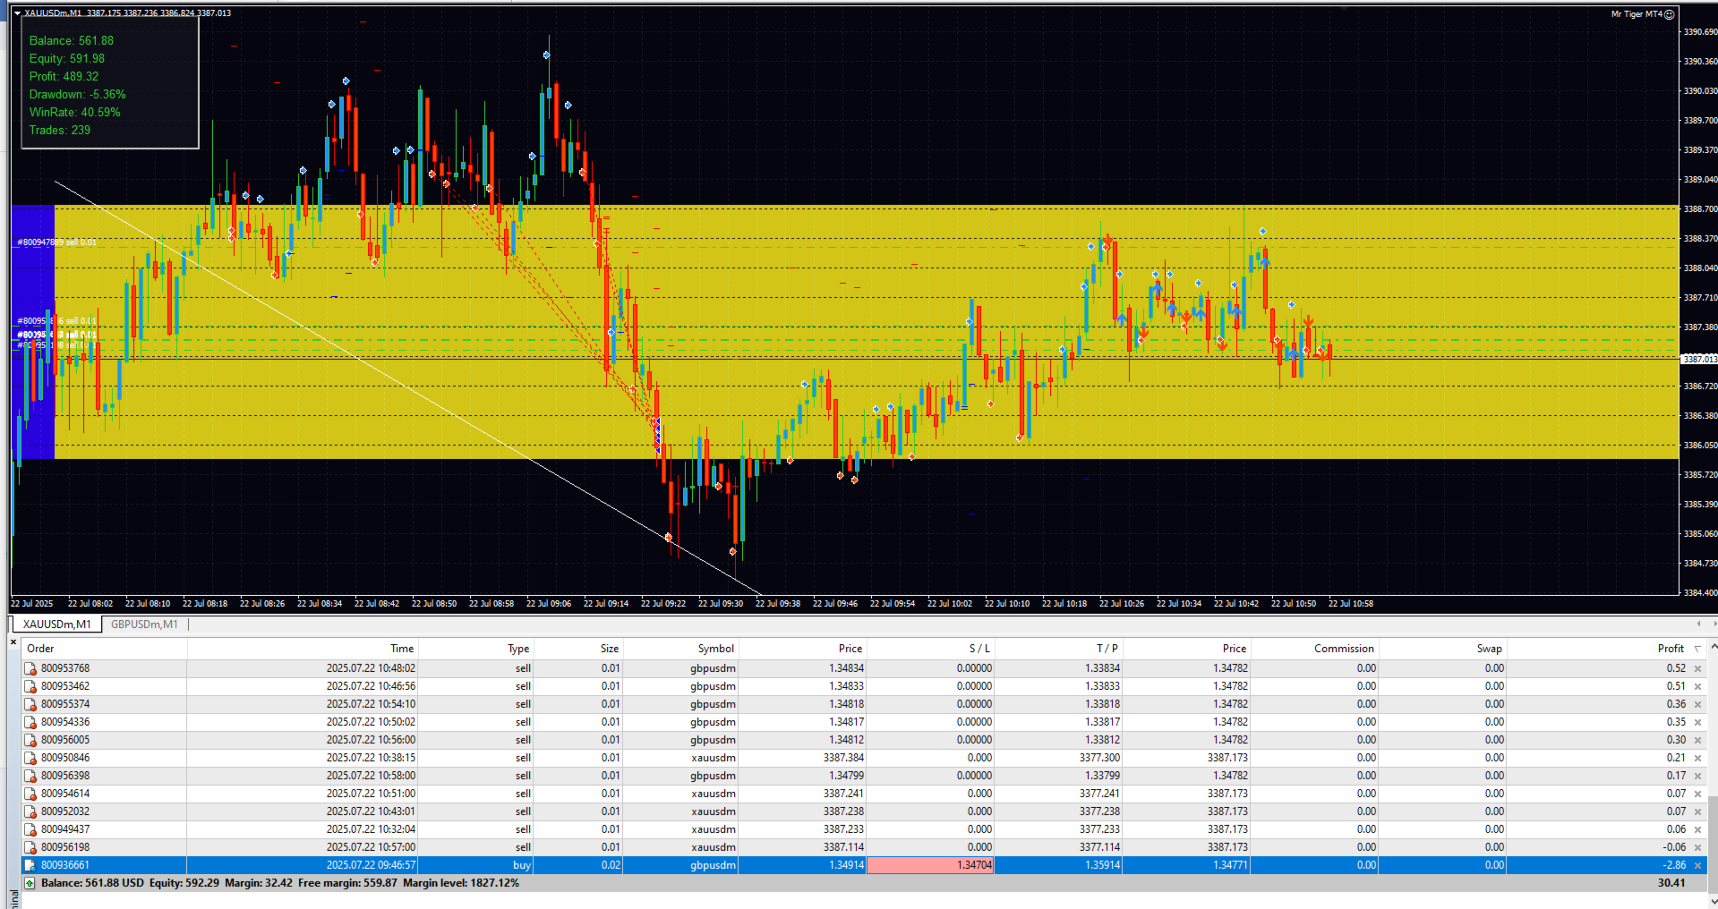Click the buy order icon for order 800936661
The height and width of the screenshot is (909, 1718).
tap(30, 865)
